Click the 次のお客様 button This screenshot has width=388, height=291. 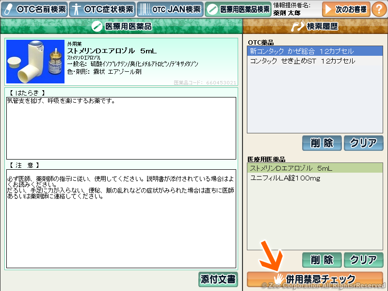coord(346,9)
